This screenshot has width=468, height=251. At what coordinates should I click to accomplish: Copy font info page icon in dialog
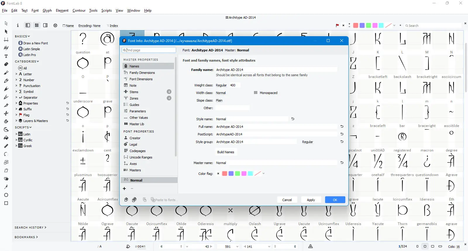tap(126, 200)
